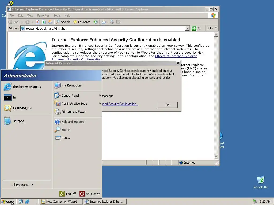Click the Log Off button

(x=68, y=194)
